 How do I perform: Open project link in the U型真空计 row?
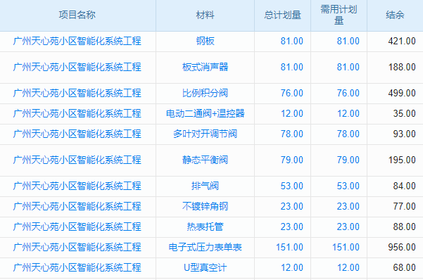coord(77,268)
